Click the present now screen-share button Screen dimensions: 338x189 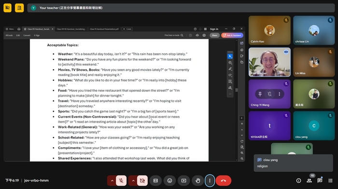pos(183,181)
